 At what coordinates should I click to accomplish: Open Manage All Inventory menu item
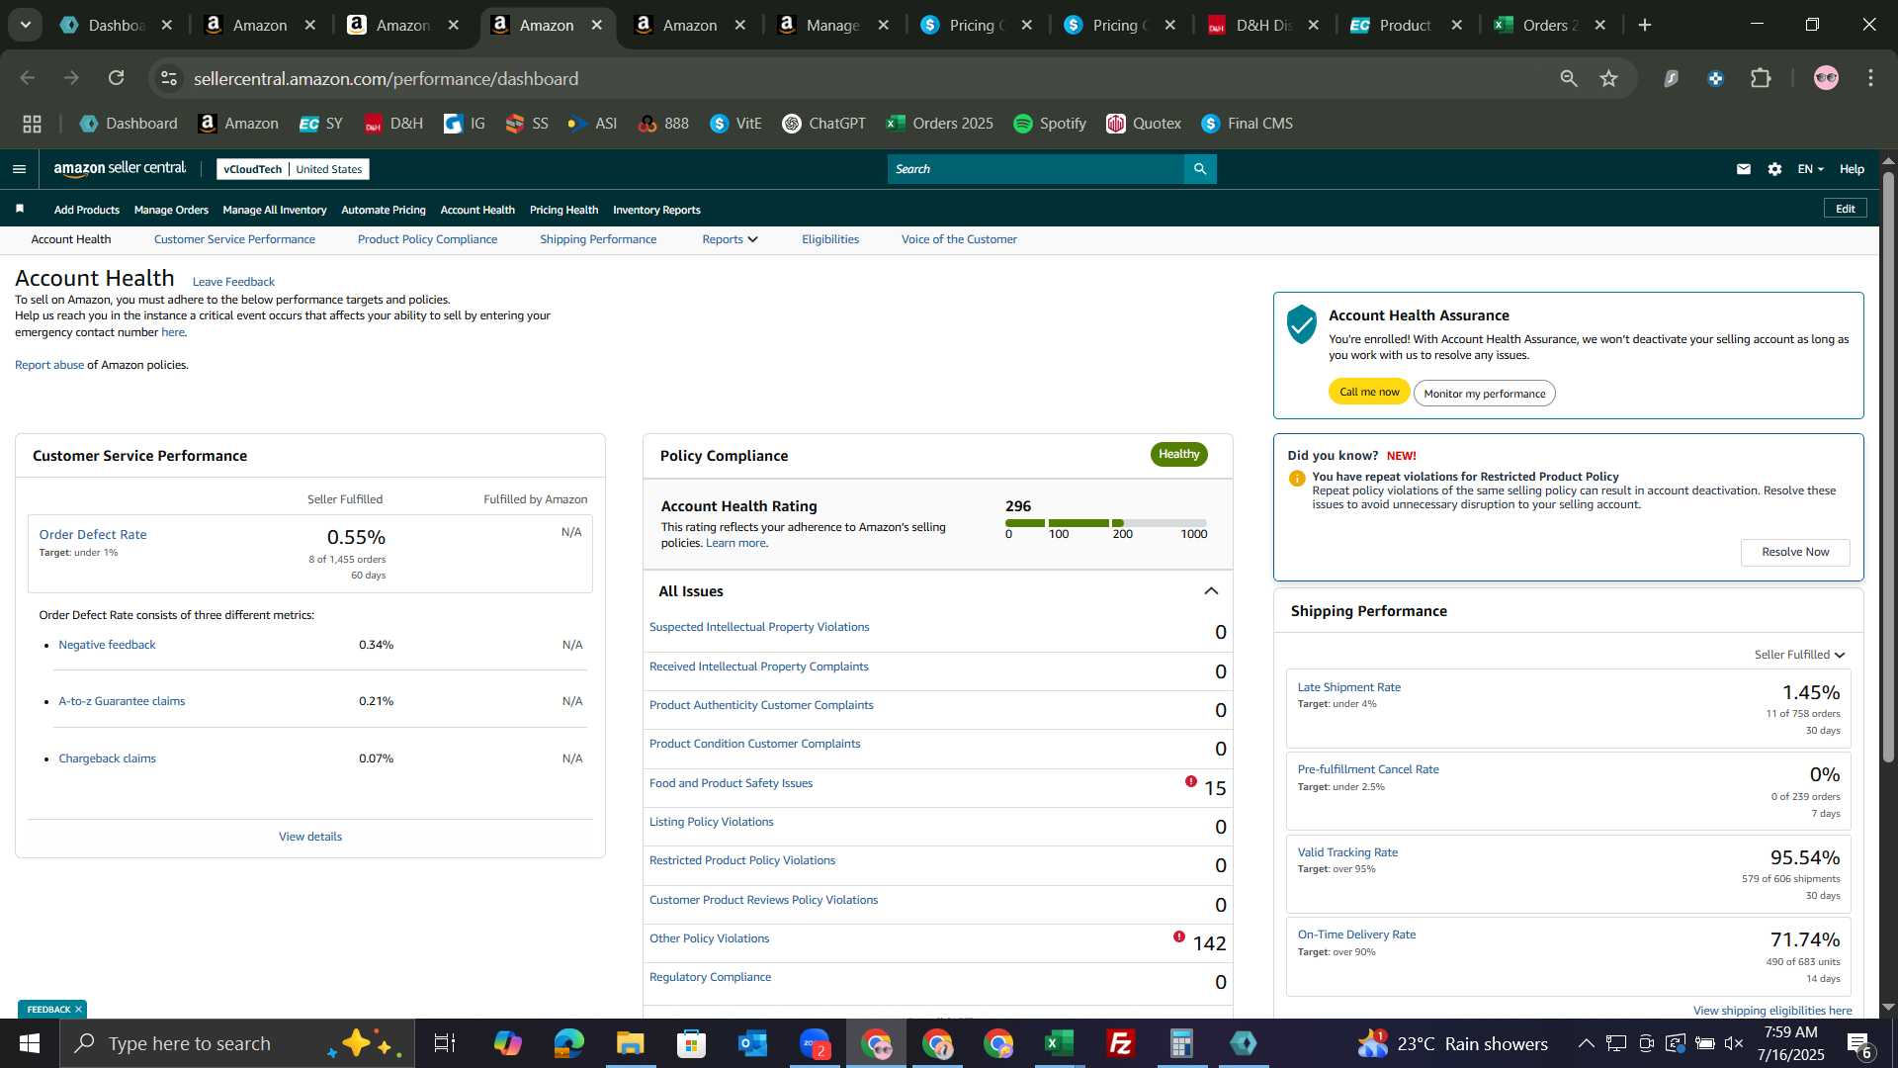pyautogui.click(x=275, y=210)
